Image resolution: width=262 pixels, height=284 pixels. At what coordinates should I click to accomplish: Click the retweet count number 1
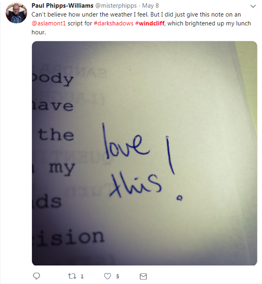tap(82, 277)
